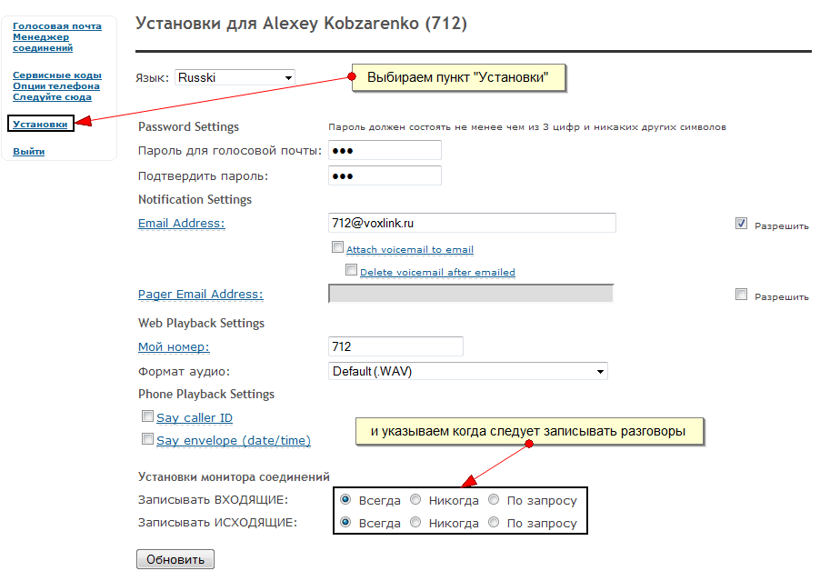Check Delete voicemail after emailed
This screenshot has height=581, width=820.
[352, 270]
